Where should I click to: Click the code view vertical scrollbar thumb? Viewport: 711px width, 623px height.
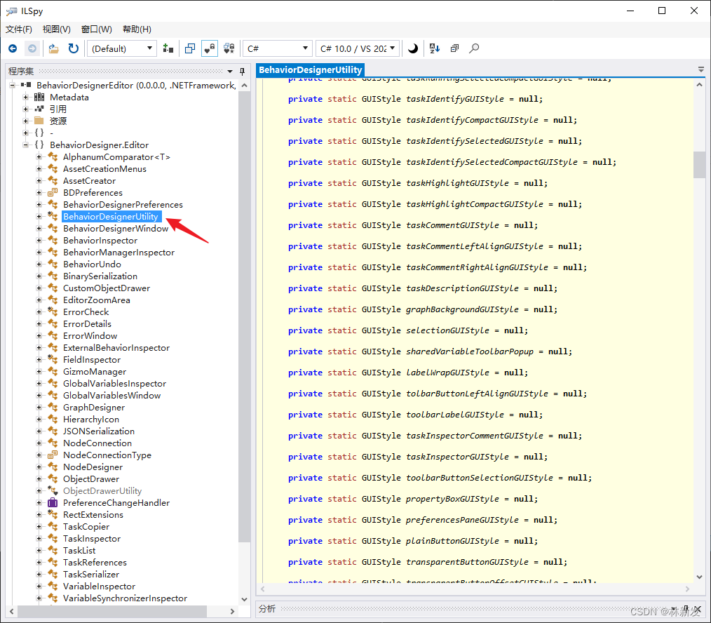point(699,165)
